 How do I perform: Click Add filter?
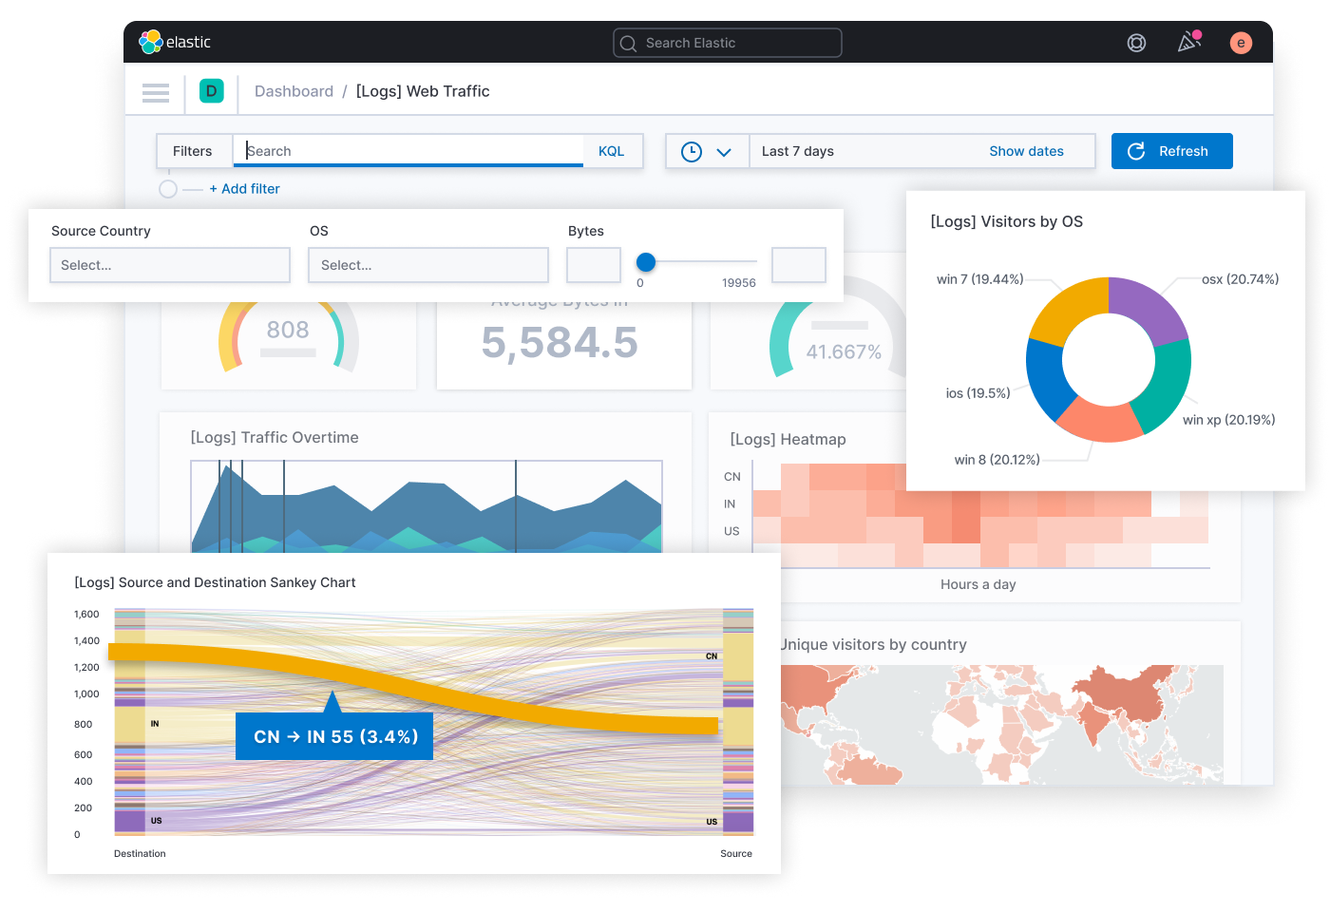tap(244, 189)
